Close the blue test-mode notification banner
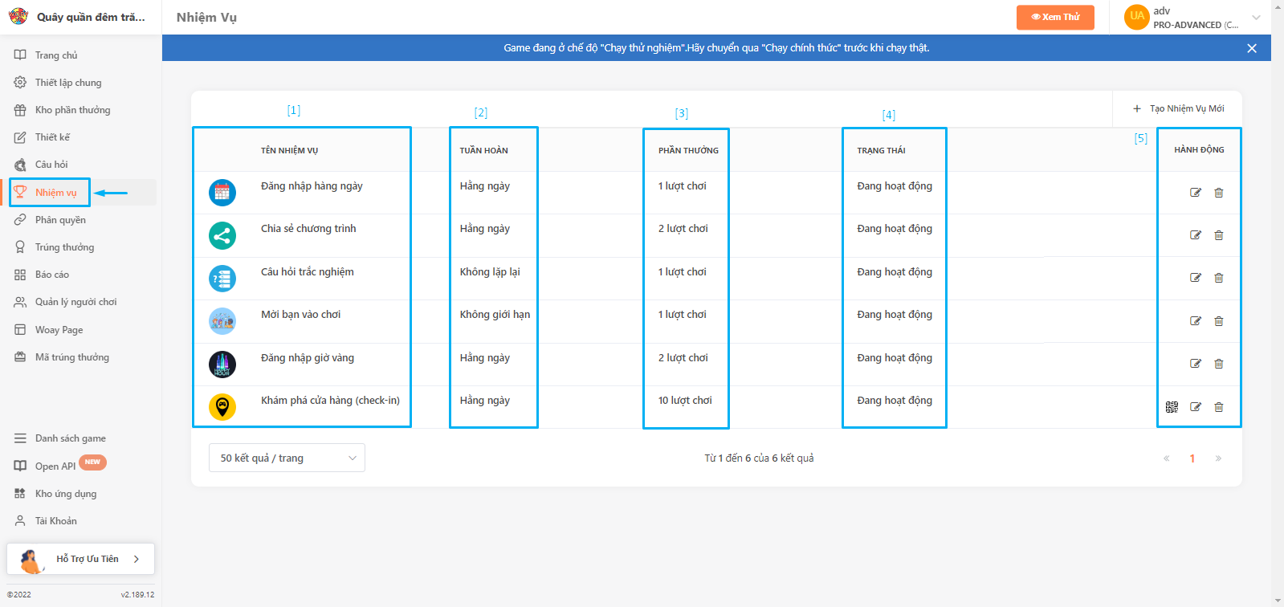1284x607 pixels. (x=1251, y=48)
